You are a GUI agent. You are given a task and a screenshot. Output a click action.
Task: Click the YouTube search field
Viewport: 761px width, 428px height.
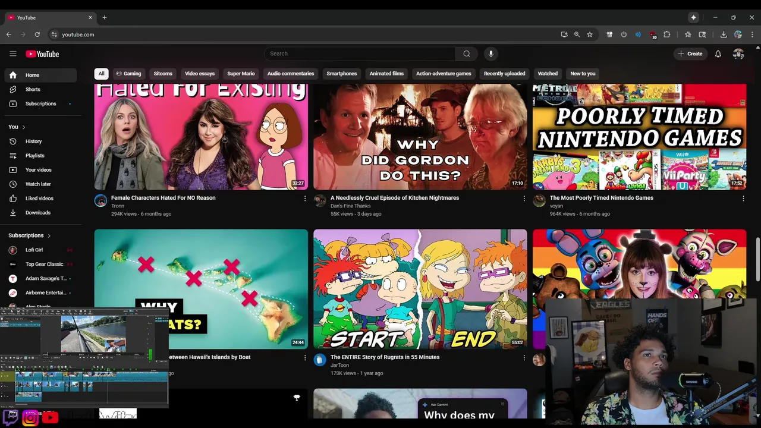[360, 53]
